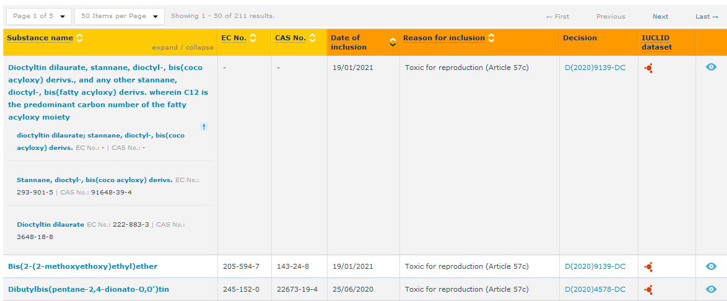Collapse the Dioctyltin group using the up arrow
This screenshot has height=301, width=727.
pos(204,127)
